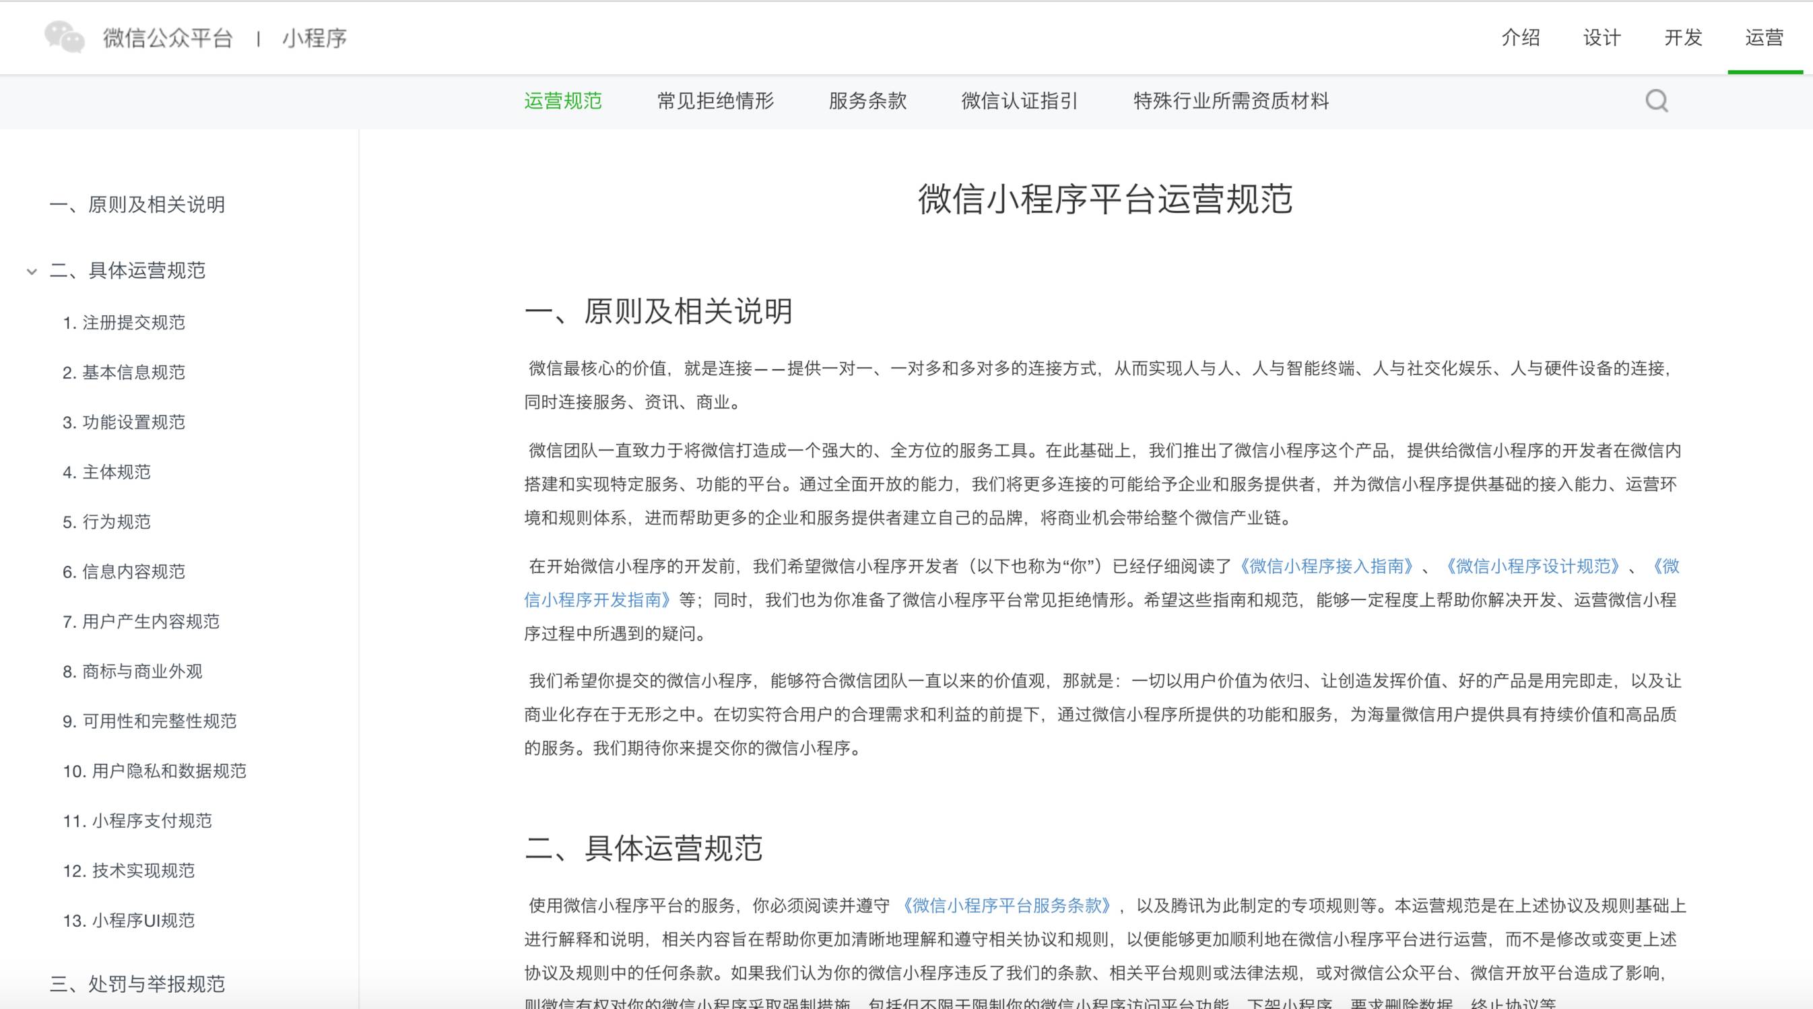Image resolution: width=1813 pixels, height=1009 pixels.
Task: Click the search magnifier icon
Action: (x=1656, y=100)
